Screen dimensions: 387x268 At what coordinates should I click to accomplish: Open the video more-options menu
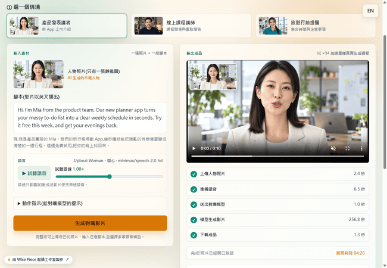(361, 148)
